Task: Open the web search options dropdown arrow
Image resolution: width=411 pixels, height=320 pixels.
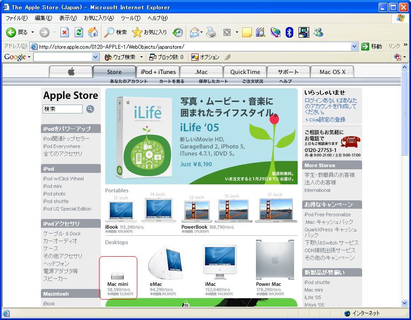Action: (141, 57)
